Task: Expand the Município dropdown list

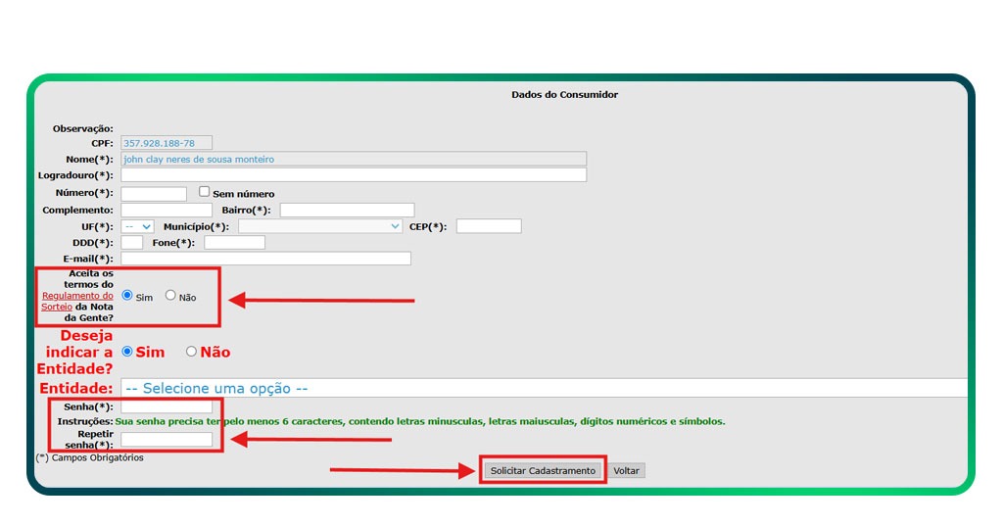Action: pyautogui.click(x=319, y=226)
